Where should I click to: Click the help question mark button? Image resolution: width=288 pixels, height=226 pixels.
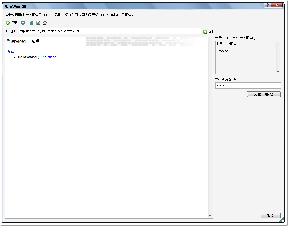click(268, 5)
